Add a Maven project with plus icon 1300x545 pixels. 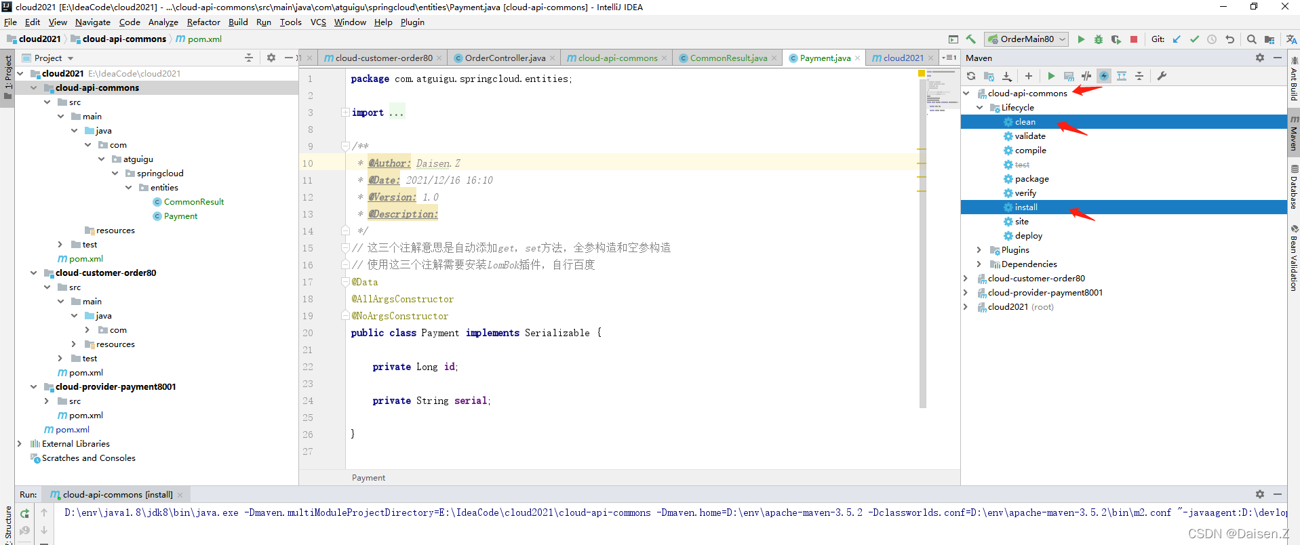pyautogui.click(x=1029, y=76)
